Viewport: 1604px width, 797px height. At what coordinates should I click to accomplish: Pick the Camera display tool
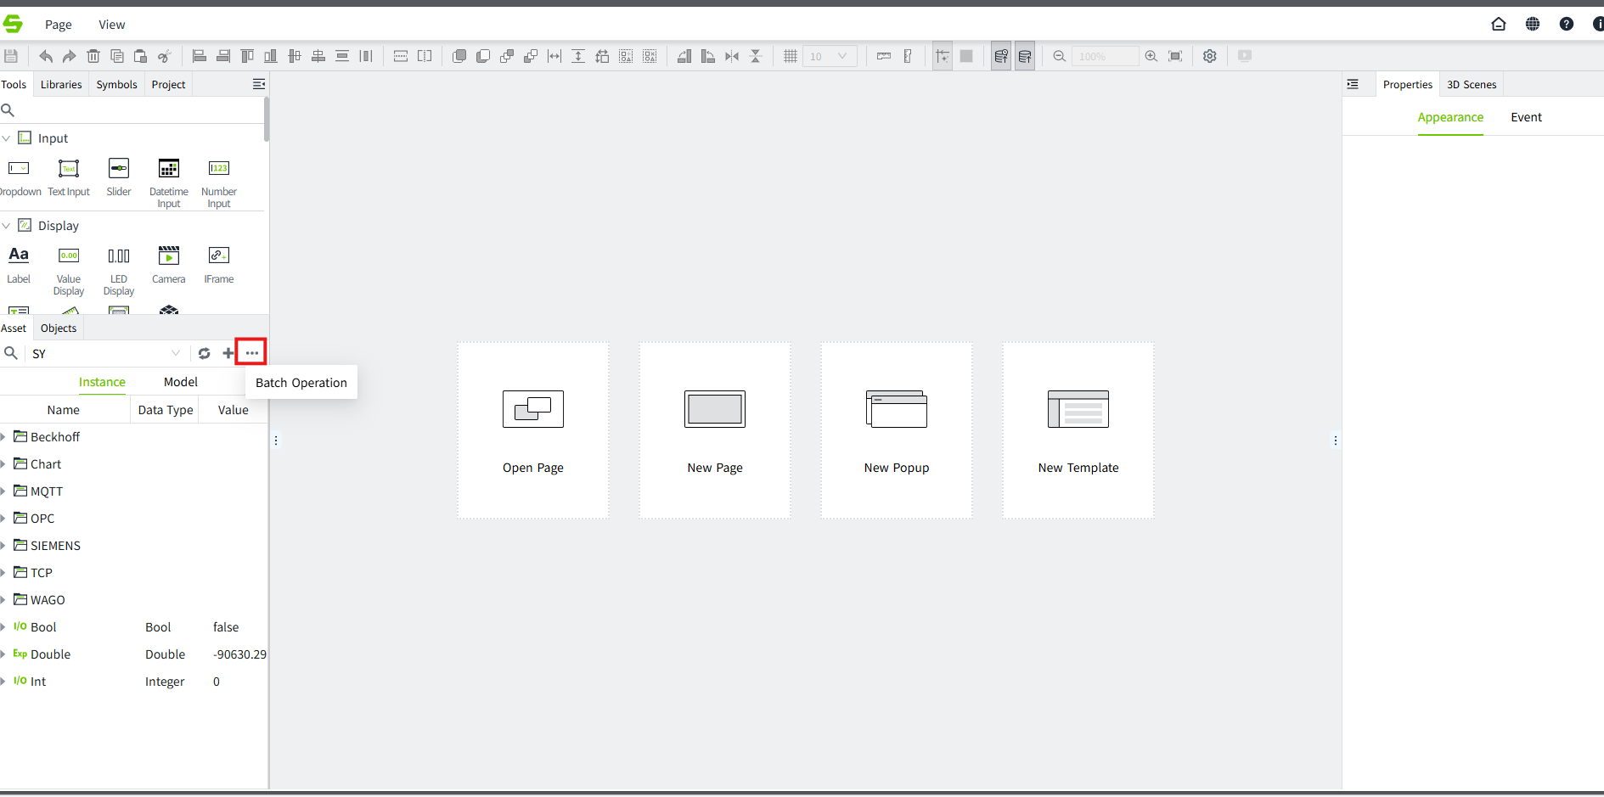[x=169, y=256]
